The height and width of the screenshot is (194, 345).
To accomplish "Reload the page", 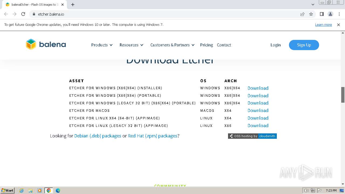I will coord(23,14).
